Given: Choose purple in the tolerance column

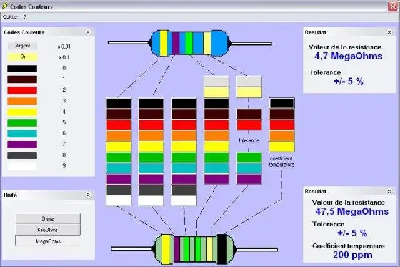Looking at the screenshot, I should (249, 179).
